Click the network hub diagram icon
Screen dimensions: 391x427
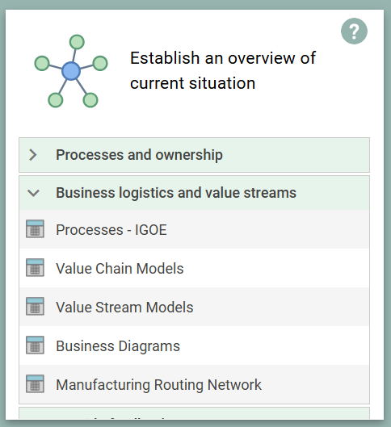pos(71,71)
